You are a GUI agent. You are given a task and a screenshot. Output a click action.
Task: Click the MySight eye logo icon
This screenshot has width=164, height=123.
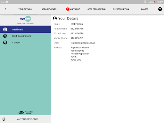[21, 113]
